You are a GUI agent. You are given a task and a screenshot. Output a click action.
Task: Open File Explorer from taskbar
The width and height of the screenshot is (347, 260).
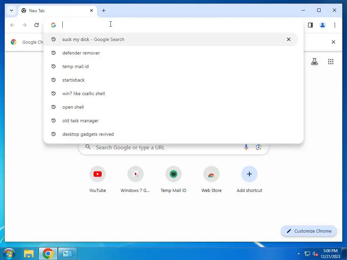point(29,253)
